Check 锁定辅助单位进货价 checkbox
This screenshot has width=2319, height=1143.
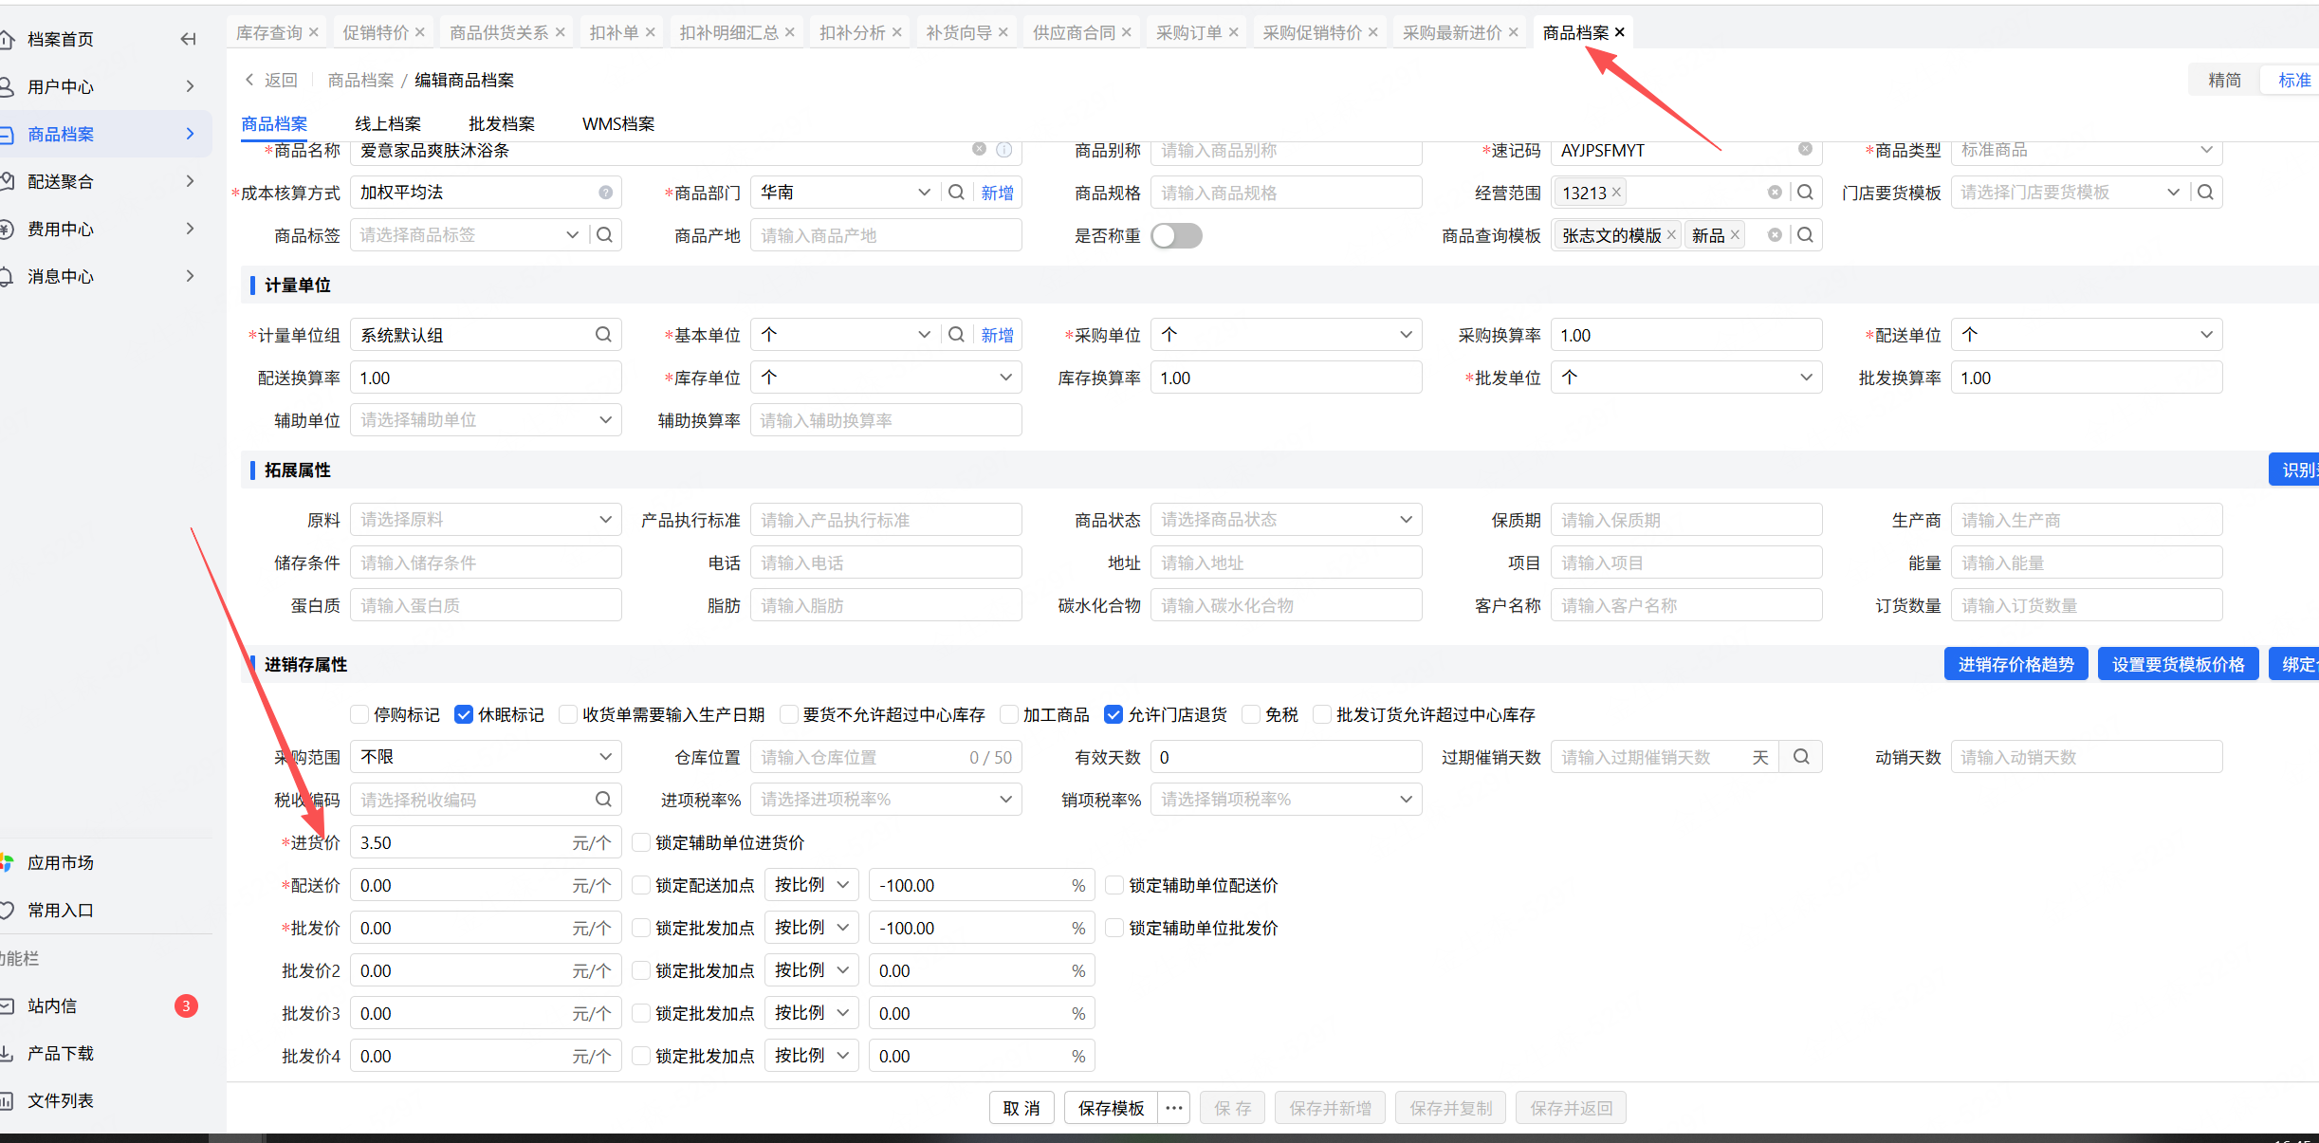coord(641,842)
